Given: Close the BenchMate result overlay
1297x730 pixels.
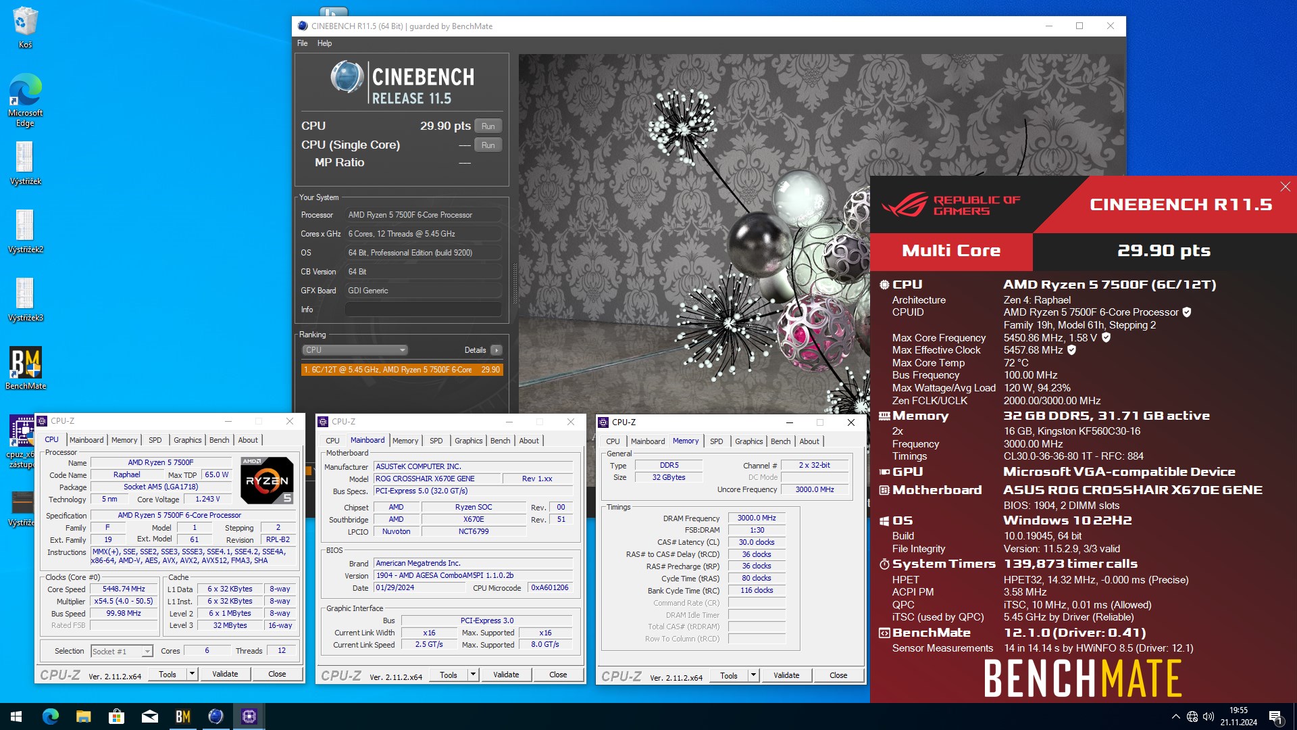Looking at the screenshot, I should (x=1285, y=187).
